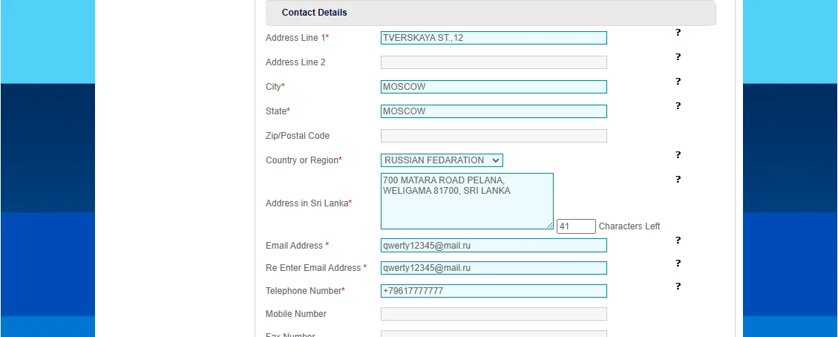Click the State input field
Screen dimensions: 838x337
coord(494,111)
